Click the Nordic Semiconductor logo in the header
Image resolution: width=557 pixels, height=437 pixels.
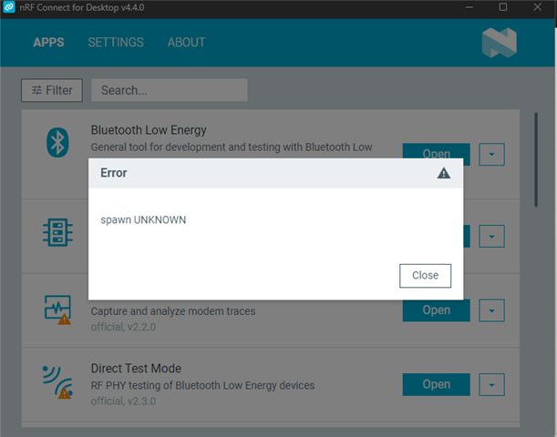tap(499, 42)
